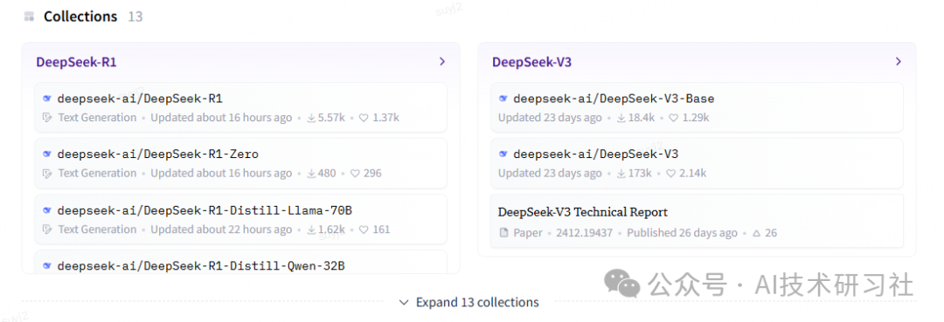Screen dimensions: 944x322
Task: Click the download icon next to 480
Action: pos(312,174)
